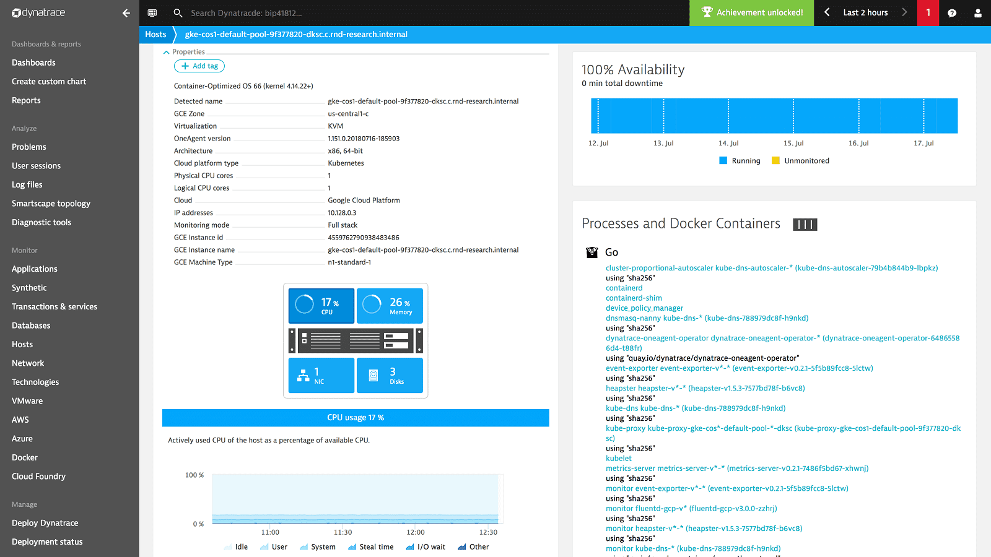Open the device_policy_manager process link
Image resolution: width=991 pixels, height=557 pixels.
[645, 308]
